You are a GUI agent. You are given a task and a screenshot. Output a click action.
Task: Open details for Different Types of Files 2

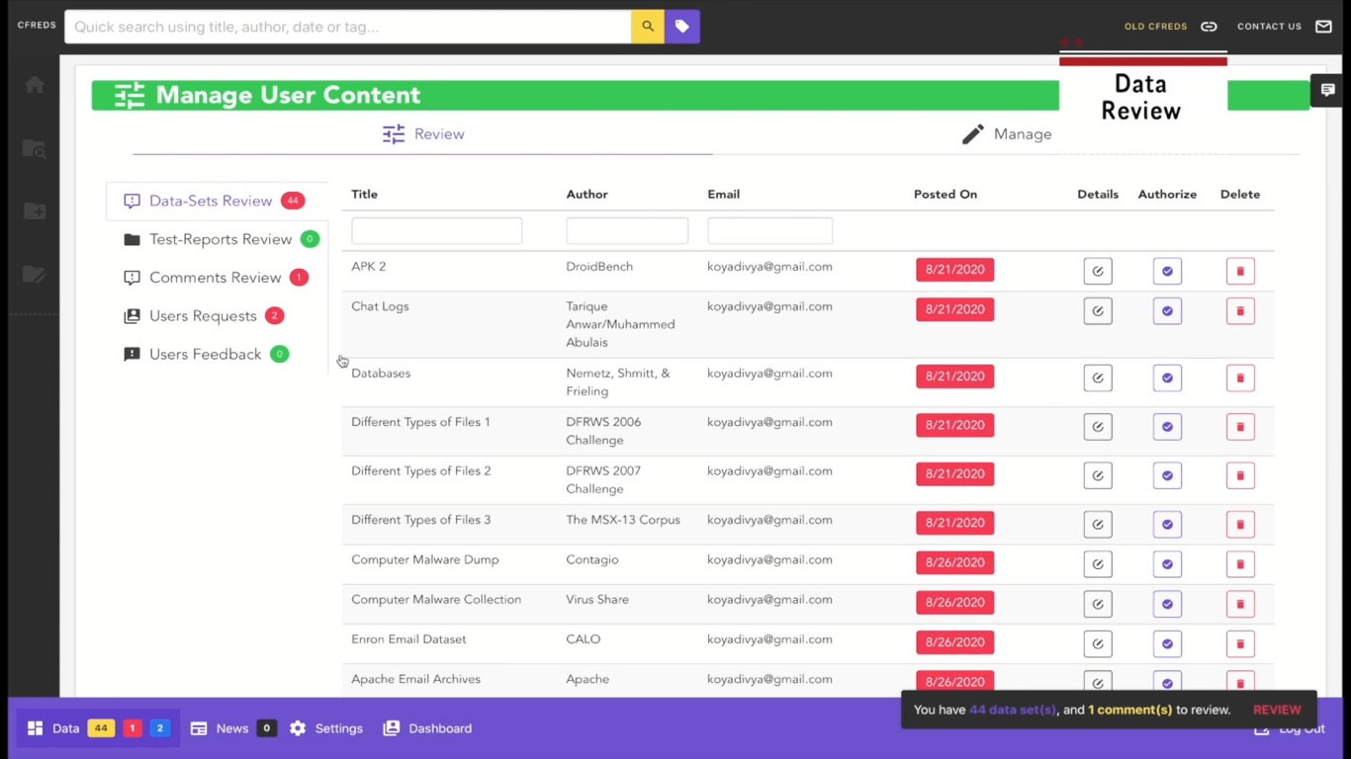coord(1097,475)
